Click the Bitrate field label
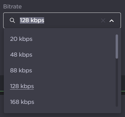Image resolution: width=125 pixels, height=117 pixels. (x=13, y=7)
